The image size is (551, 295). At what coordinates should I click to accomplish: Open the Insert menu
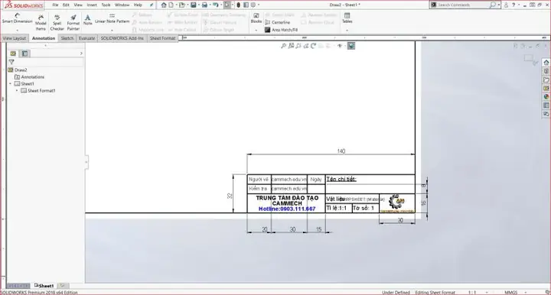coord(92,5)
